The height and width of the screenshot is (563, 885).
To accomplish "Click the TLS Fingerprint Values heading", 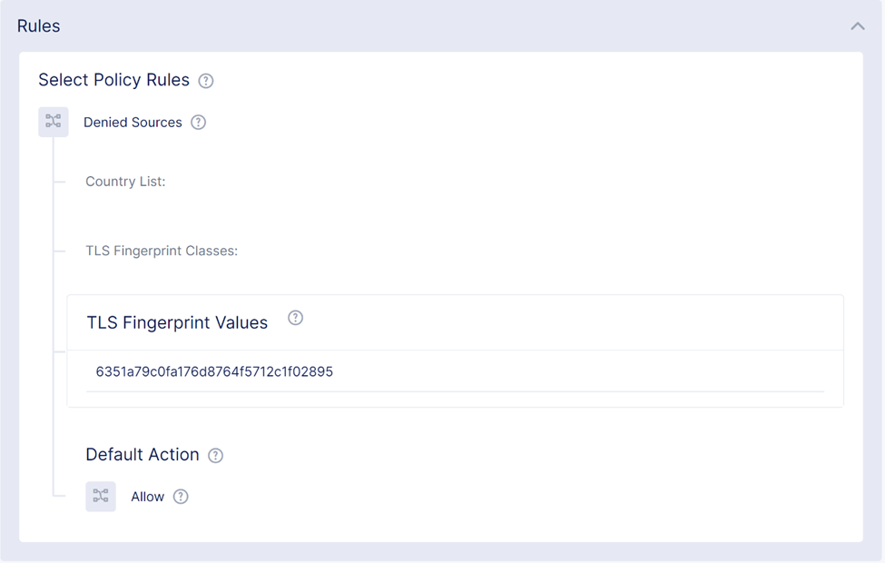I will (177, 323).
